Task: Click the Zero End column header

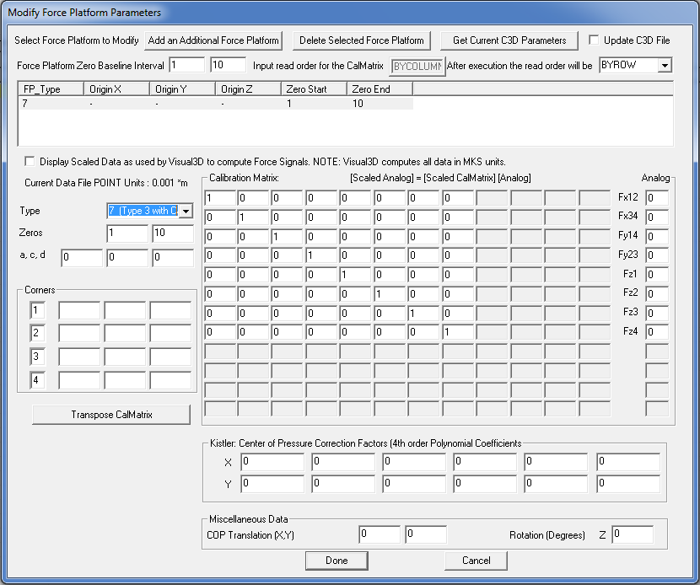Action: pos(380,89)
